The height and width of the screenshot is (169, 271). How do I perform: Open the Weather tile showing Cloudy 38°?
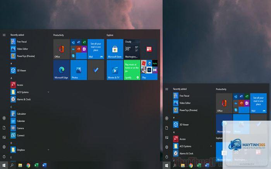tap(132, 49)
